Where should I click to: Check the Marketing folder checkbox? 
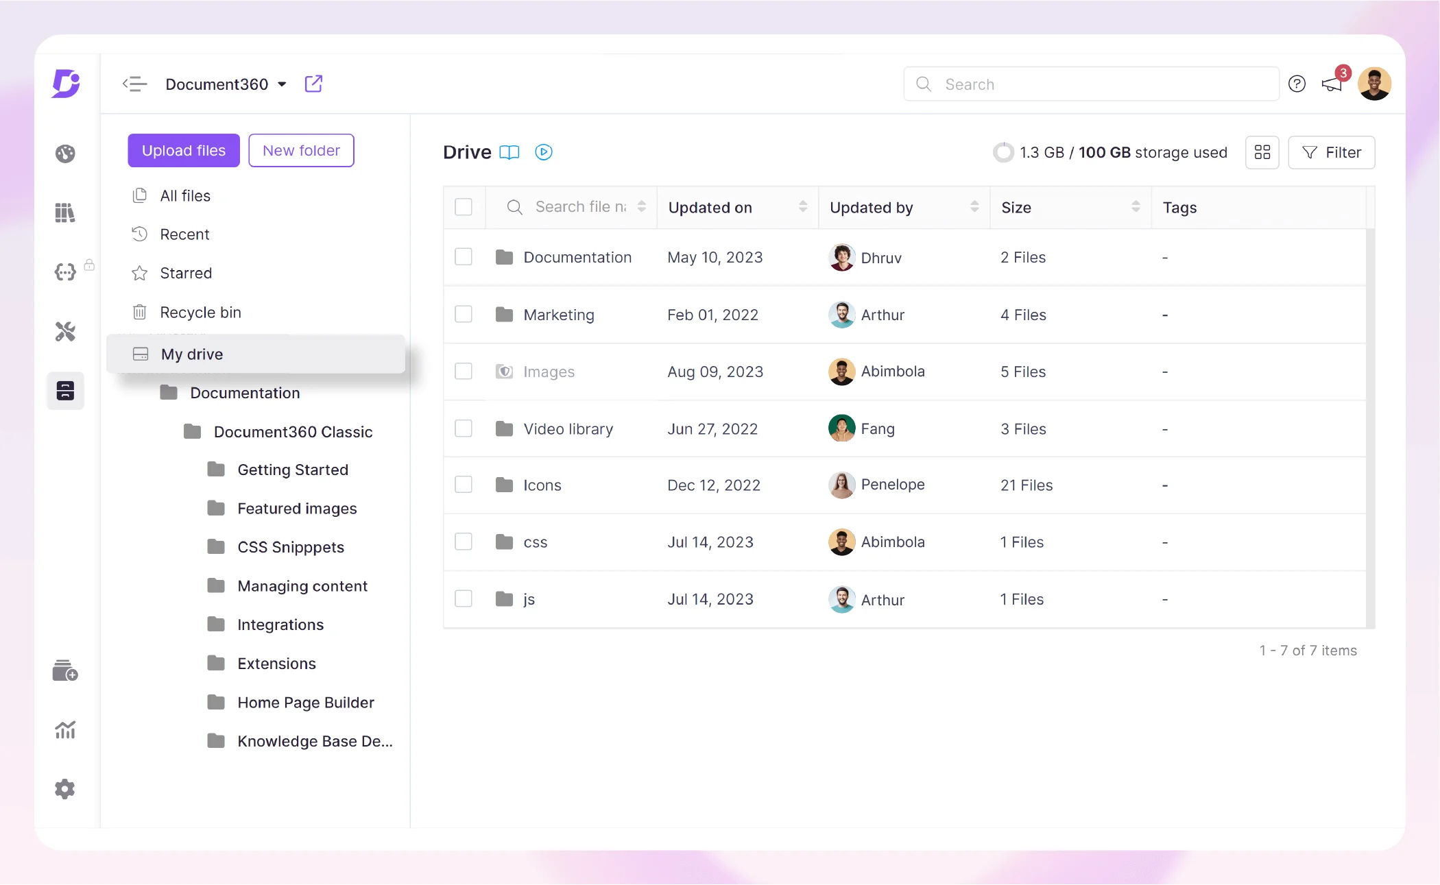pos(464,315)
